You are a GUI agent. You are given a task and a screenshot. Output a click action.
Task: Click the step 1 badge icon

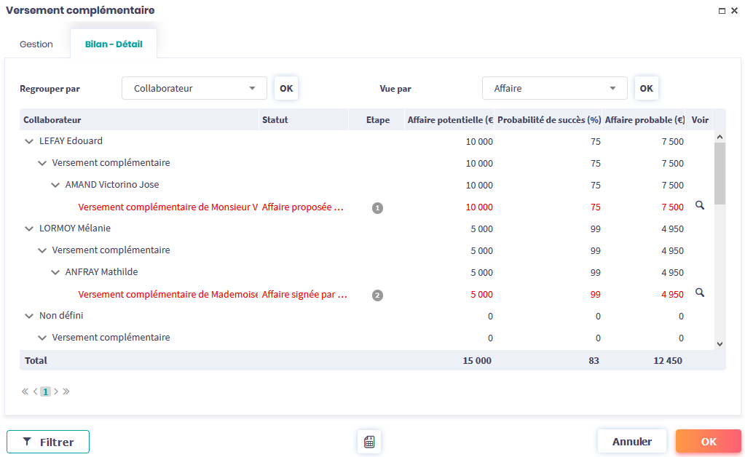pyautogui.click(x=377, y=208)
